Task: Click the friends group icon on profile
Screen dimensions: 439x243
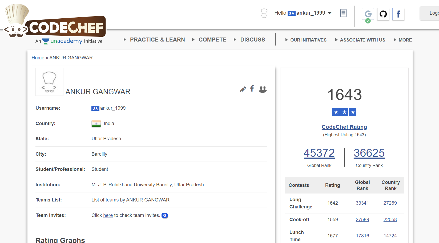Action: [x=263, y=89]
